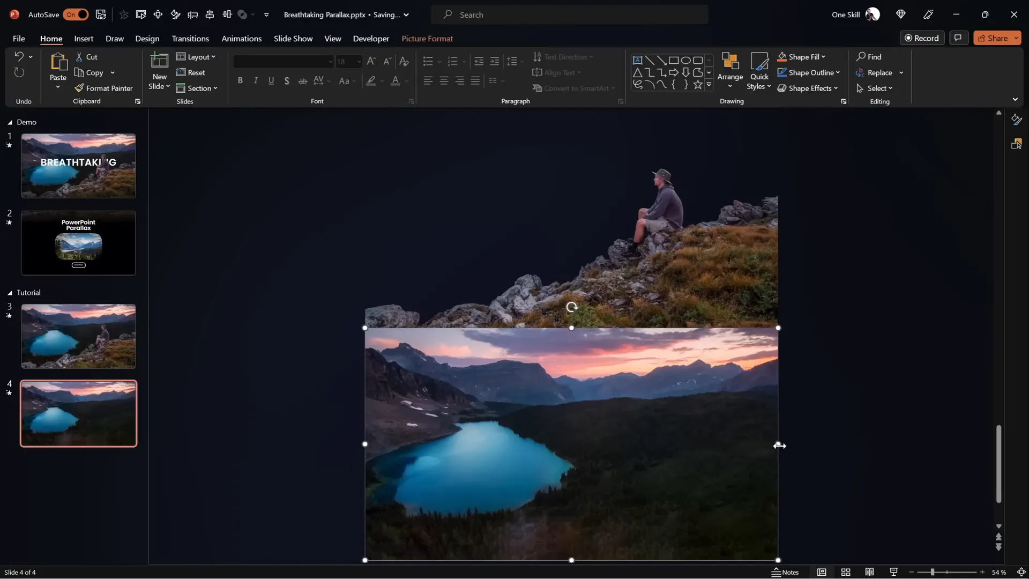1029x579 pixels.
Task: Switch to the Picture Format tab
Action: coord(427,39)
